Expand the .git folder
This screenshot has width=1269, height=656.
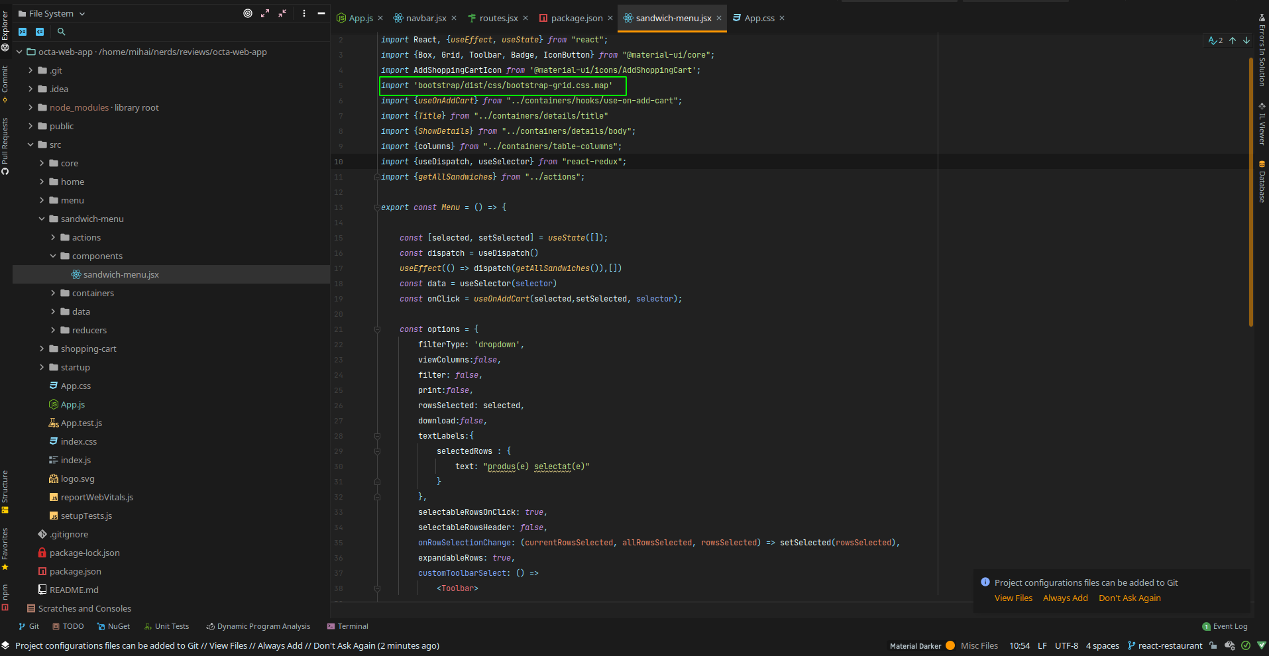click(30, 70)
